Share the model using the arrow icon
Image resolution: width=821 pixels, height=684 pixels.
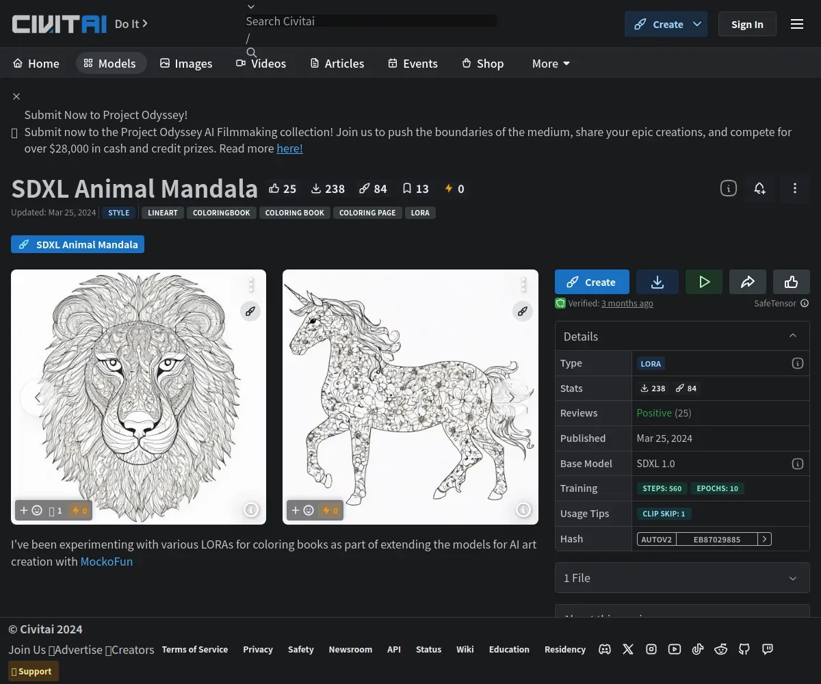[x=748, y=282]
